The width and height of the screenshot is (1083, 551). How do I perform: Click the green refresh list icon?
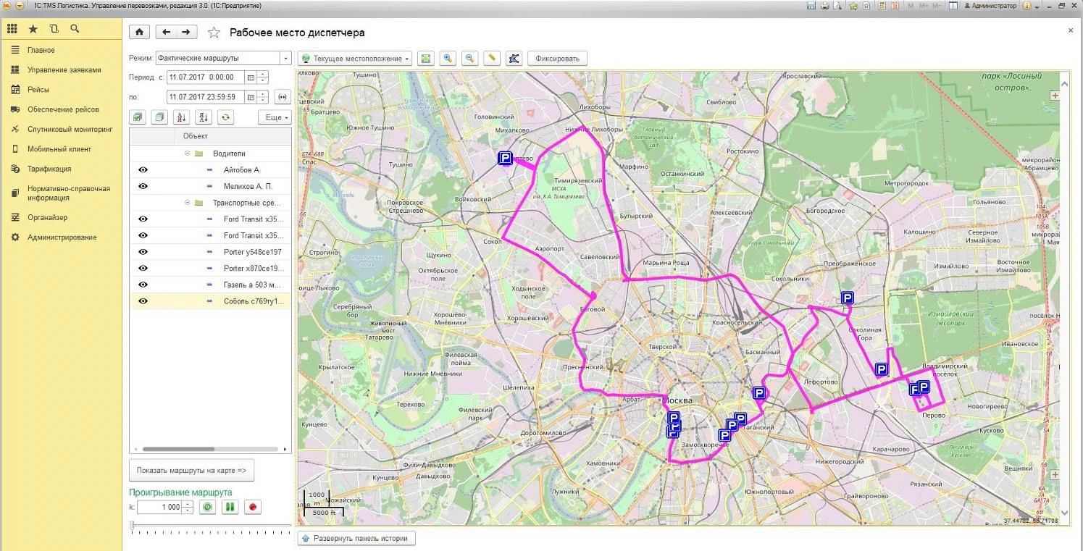(x=226, y=117)
